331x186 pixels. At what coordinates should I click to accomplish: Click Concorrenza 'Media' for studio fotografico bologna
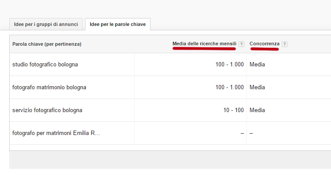coord(257,65)
